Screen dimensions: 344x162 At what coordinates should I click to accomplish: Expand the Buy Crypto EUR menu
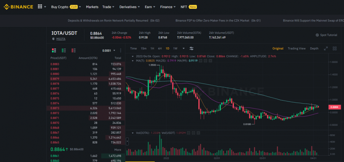coord(66,7)
